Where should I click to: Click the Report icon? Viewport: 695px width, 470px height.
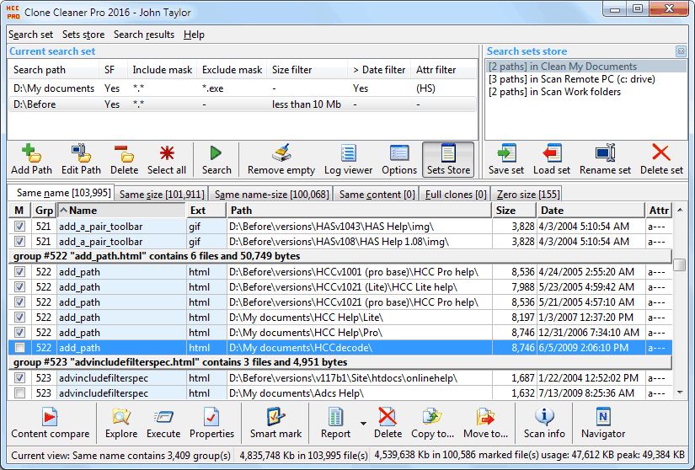coord(335,417)
